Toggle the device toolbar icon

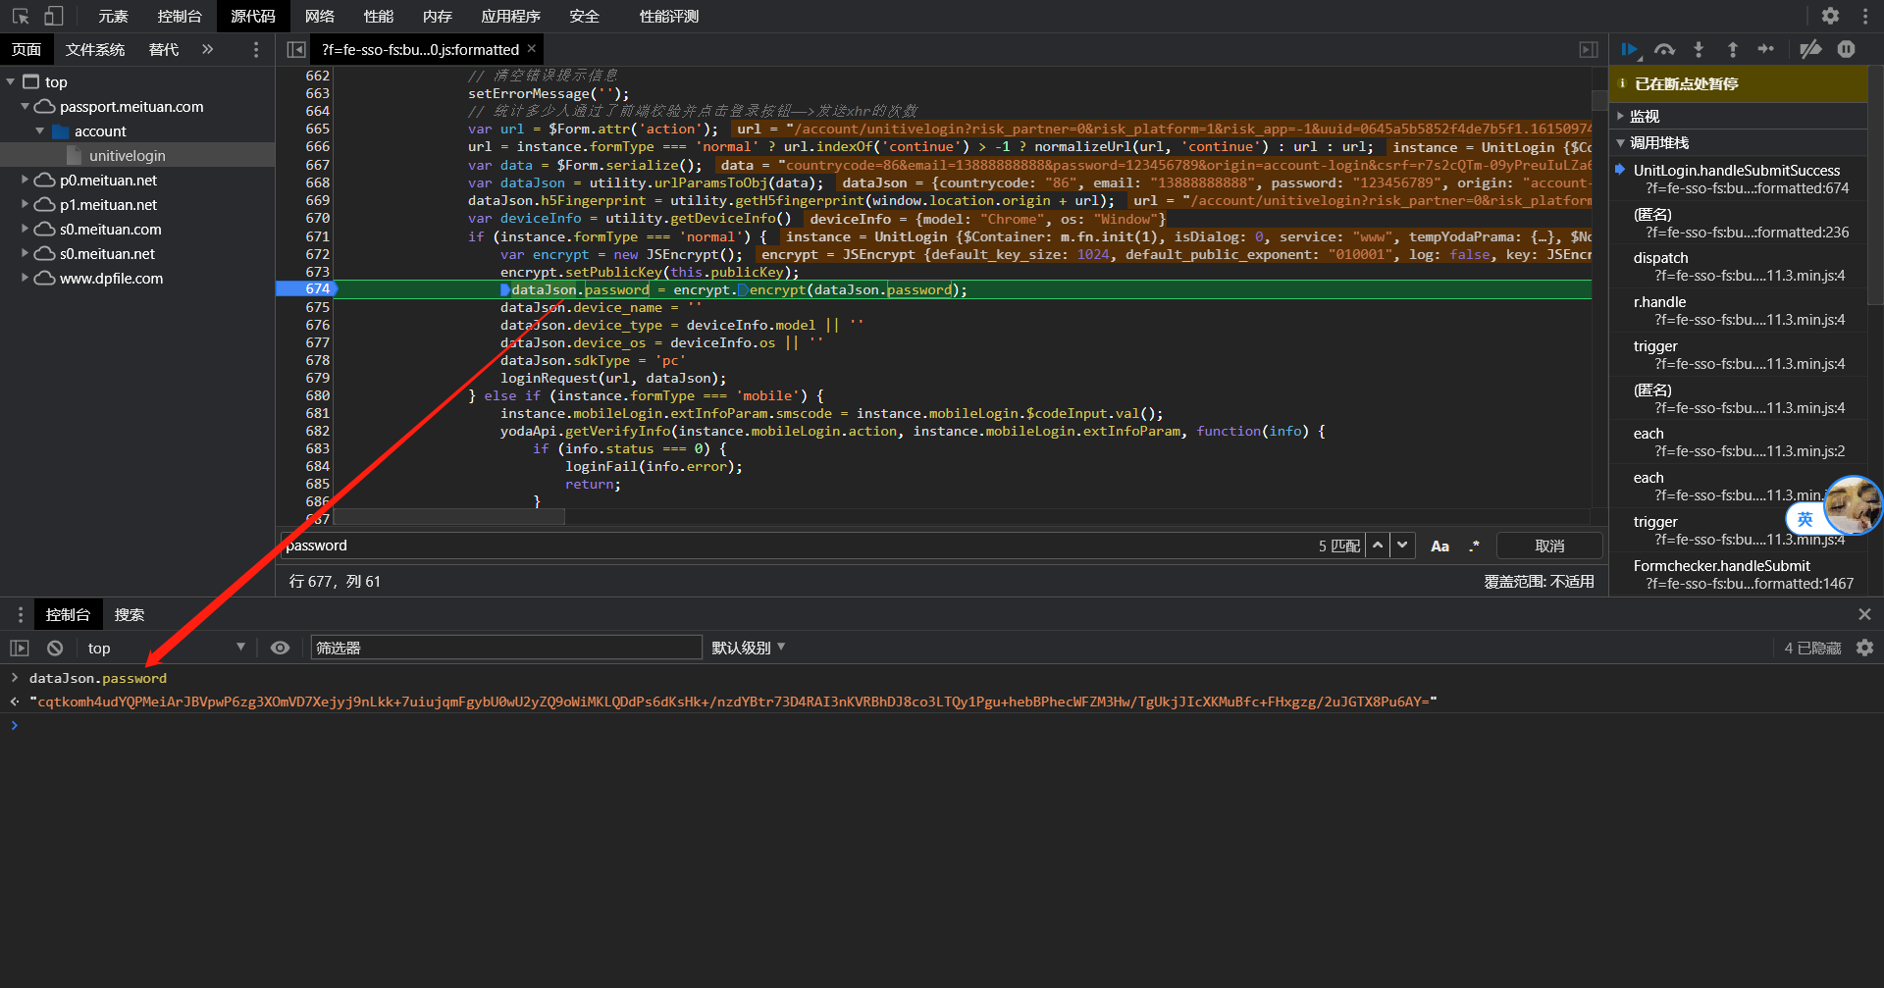click(x=54, y=16)
